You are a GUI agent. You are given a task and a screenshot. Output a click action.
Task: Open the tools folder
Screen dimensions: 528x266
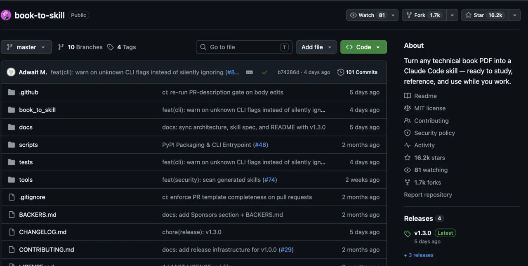coord(26,180)
